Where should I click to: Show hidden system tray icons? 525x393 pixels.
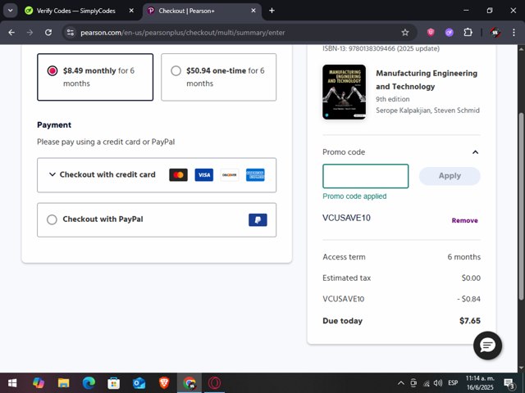[x=400, y=383]
